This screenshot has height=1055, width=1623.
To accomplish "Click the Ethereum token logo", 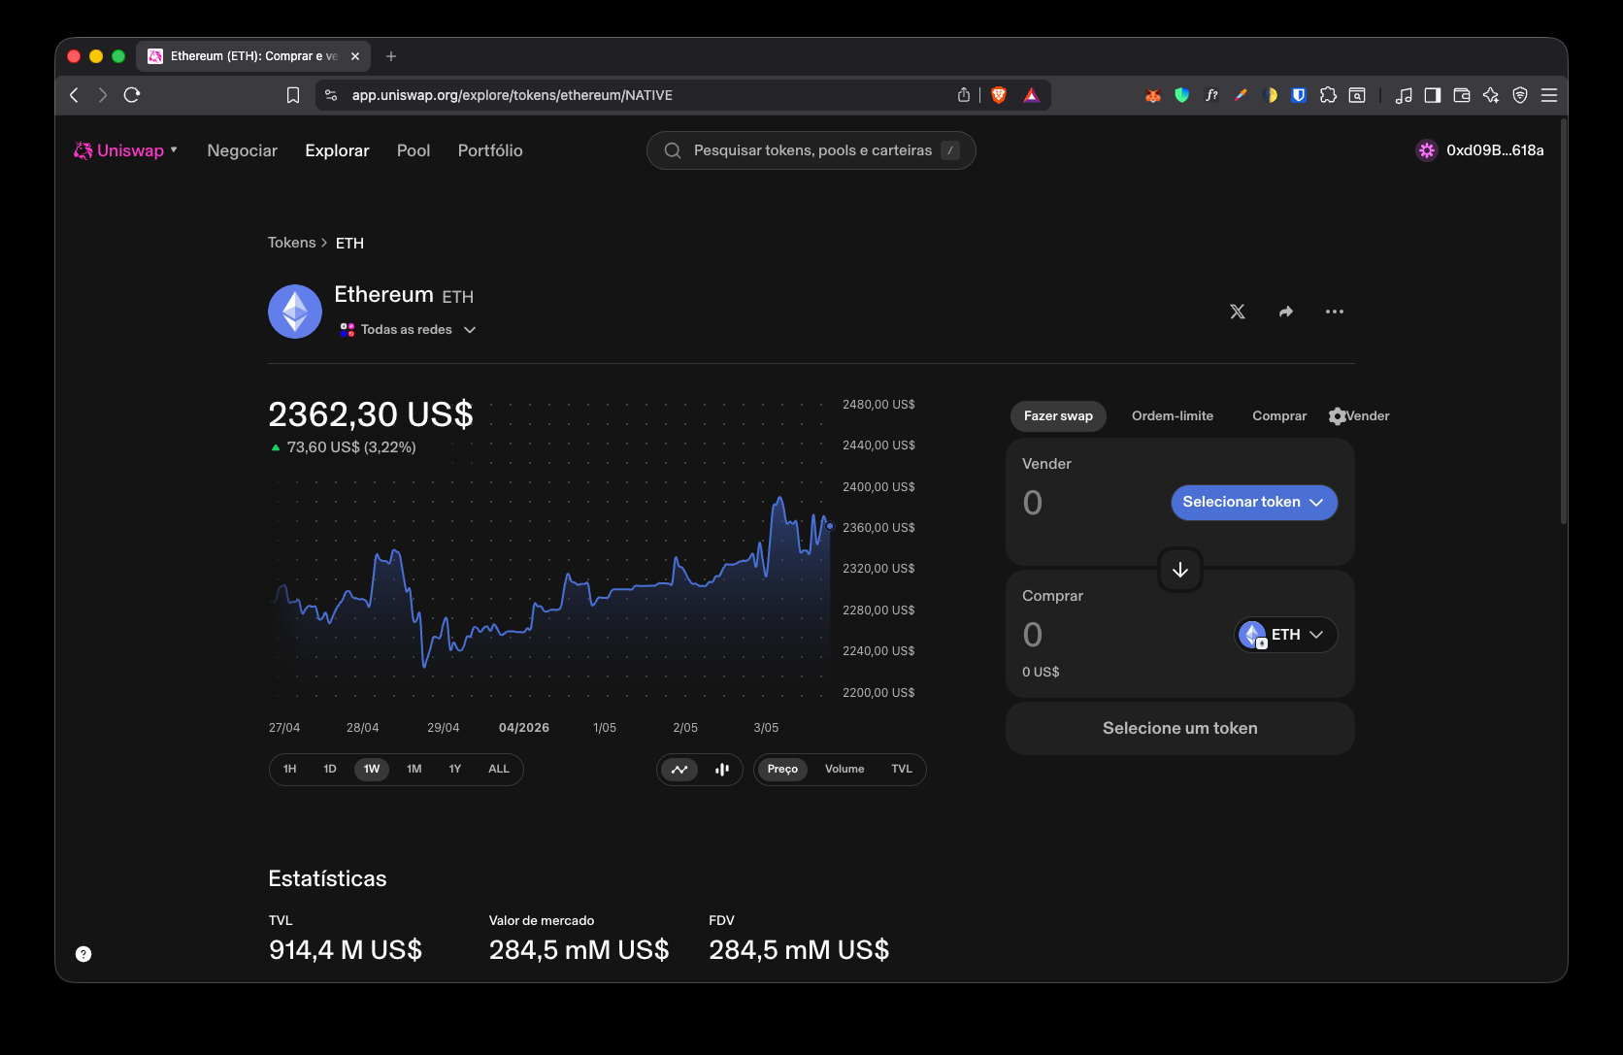I will (x=295, y=312).
